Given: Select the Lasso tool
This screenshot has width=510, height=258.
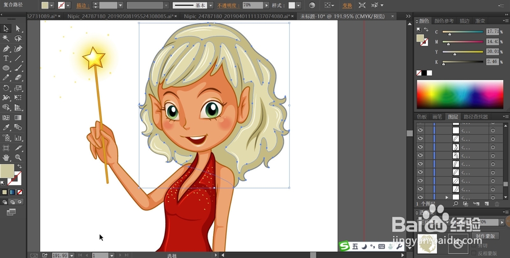Looking at the screenshot, I should [x=18, y=38].
